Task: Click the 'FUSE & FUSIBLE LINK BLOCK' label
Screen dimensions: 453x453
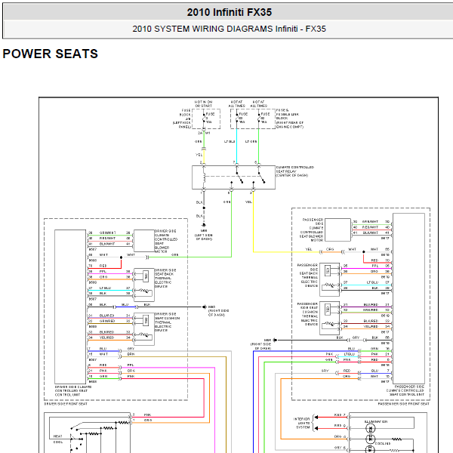Action: point(290,119)
